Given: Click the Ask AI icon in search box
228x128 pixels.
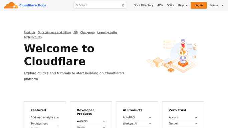Looking at the screenshot, I should click(123, 5).
